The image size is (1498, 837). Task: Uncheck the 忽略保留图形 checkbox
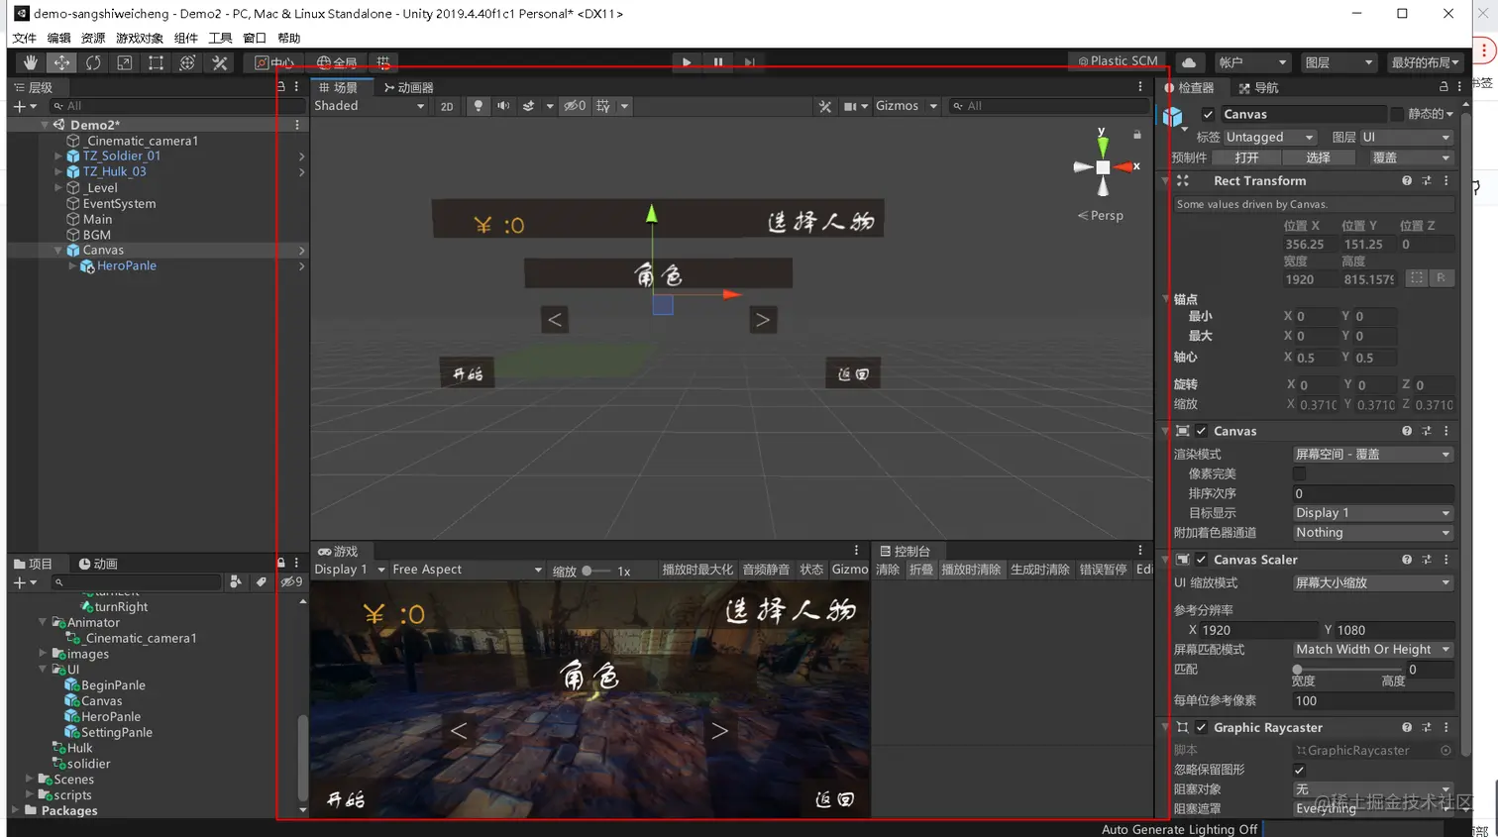click(x=1299, y=770)
